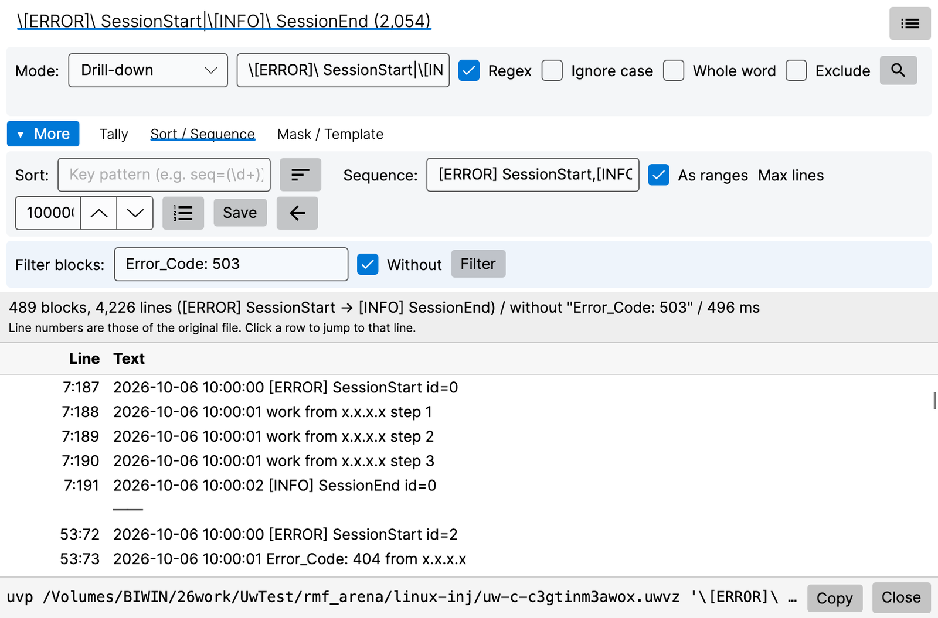Copy the uvp command line
Viewport: 938px width, 618px height.
tap(835, 598)
